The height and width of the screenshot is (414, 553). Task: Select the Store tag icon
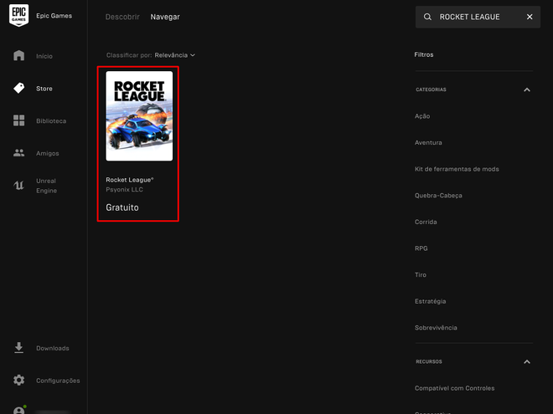pos(18,88)
